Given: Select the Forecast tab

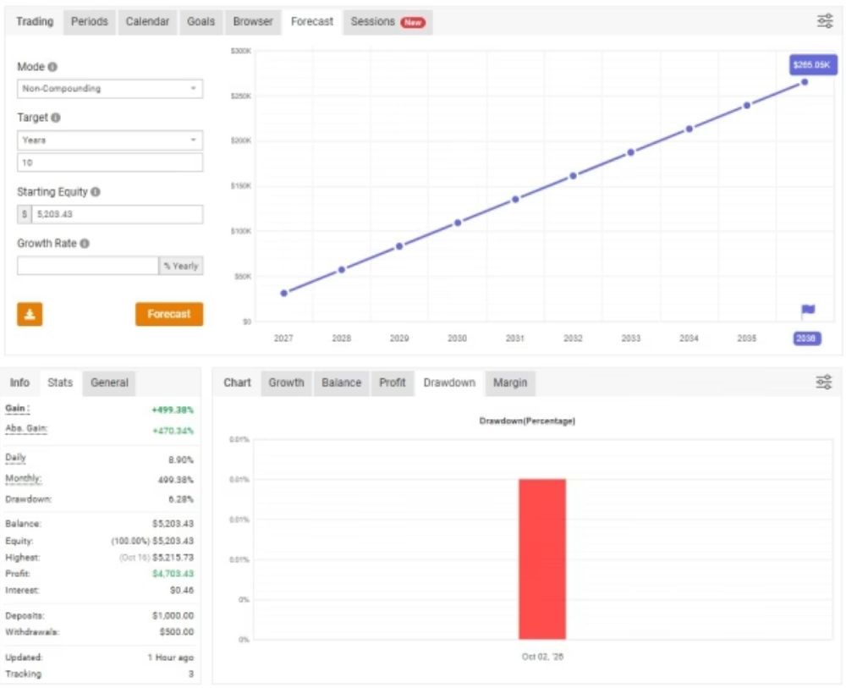Looking at the screenshot, I should point(312,22).
